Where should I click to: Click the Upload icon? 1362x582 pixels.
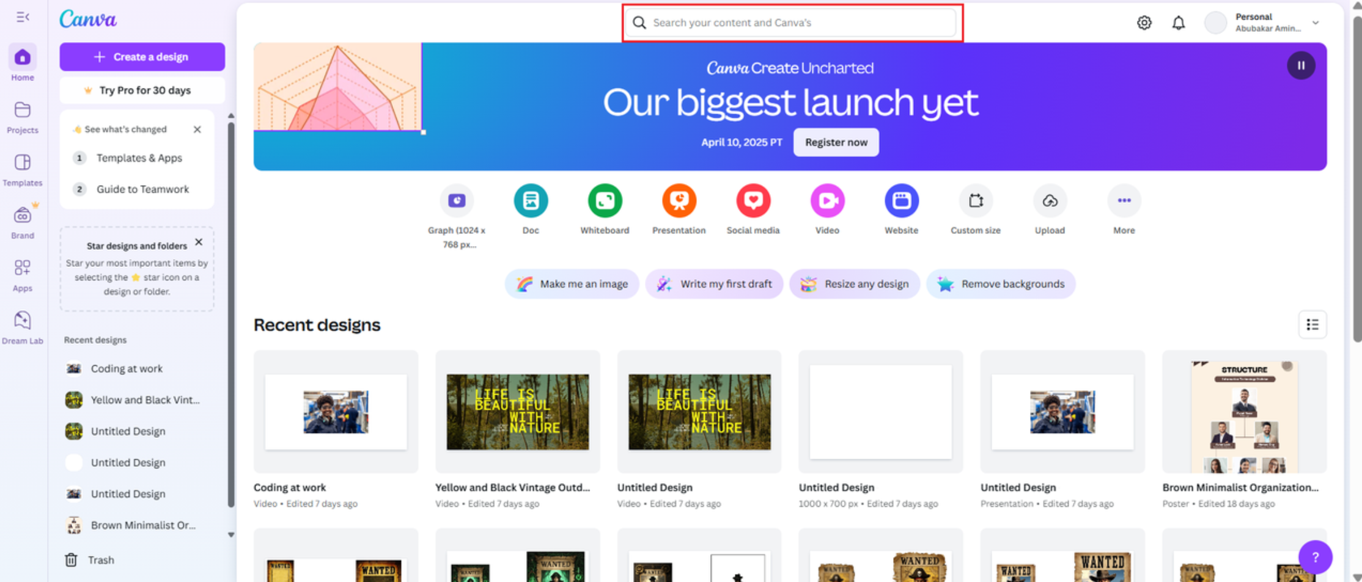[x=1050, y=200]
